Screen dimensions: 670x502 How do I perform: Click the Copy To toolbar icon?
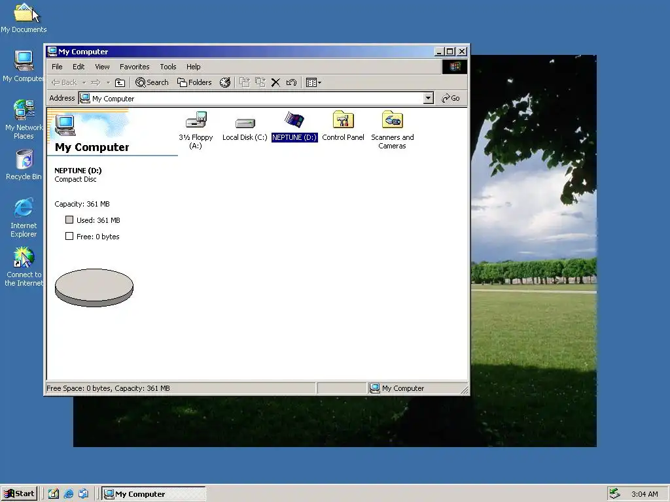(x=260, y=82)
